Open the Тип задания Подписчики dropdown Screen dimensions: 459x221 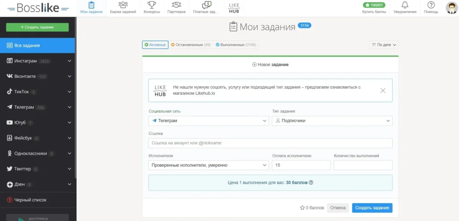pos(332,121)
